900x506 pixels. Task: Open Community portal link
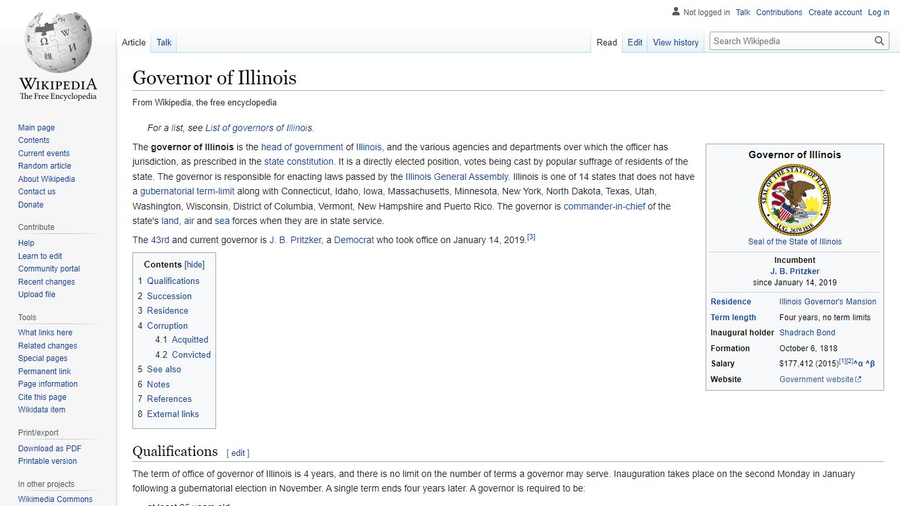49,269
